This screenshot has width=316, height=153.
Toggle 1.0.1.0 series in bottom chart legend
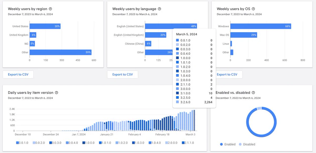coord(105,143)
